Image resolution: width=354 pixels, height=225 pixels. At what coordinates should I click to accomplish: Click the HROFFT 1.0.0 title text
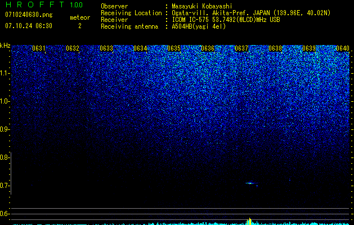44,4
